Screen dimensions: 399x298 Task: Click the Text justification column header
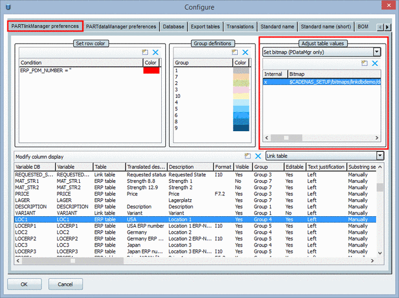[x=327, y=167]
